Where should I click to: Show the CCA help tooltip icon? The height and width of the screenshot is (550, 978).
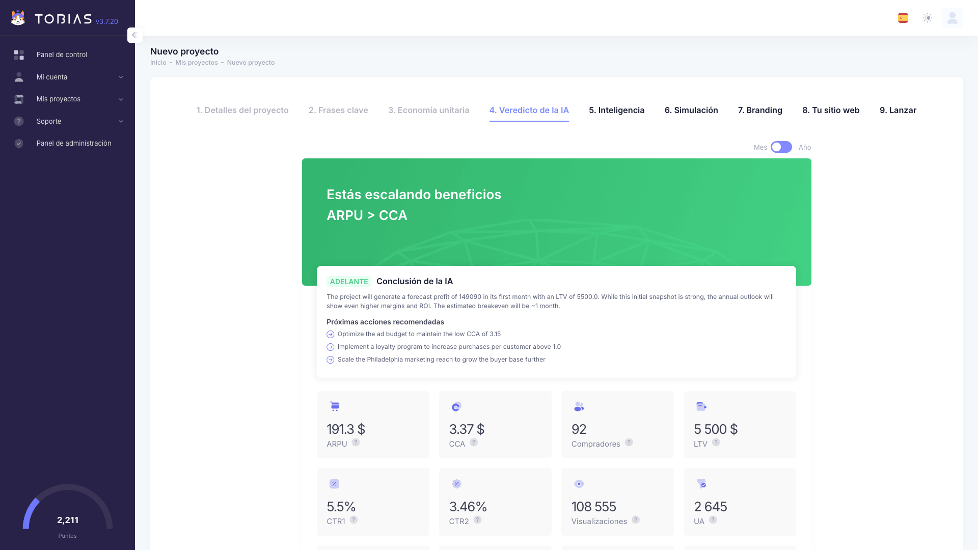474,443
